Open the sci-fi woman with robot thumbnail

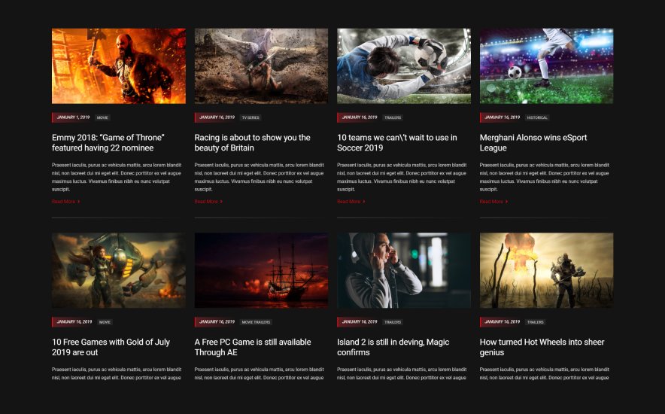(119, 270)
